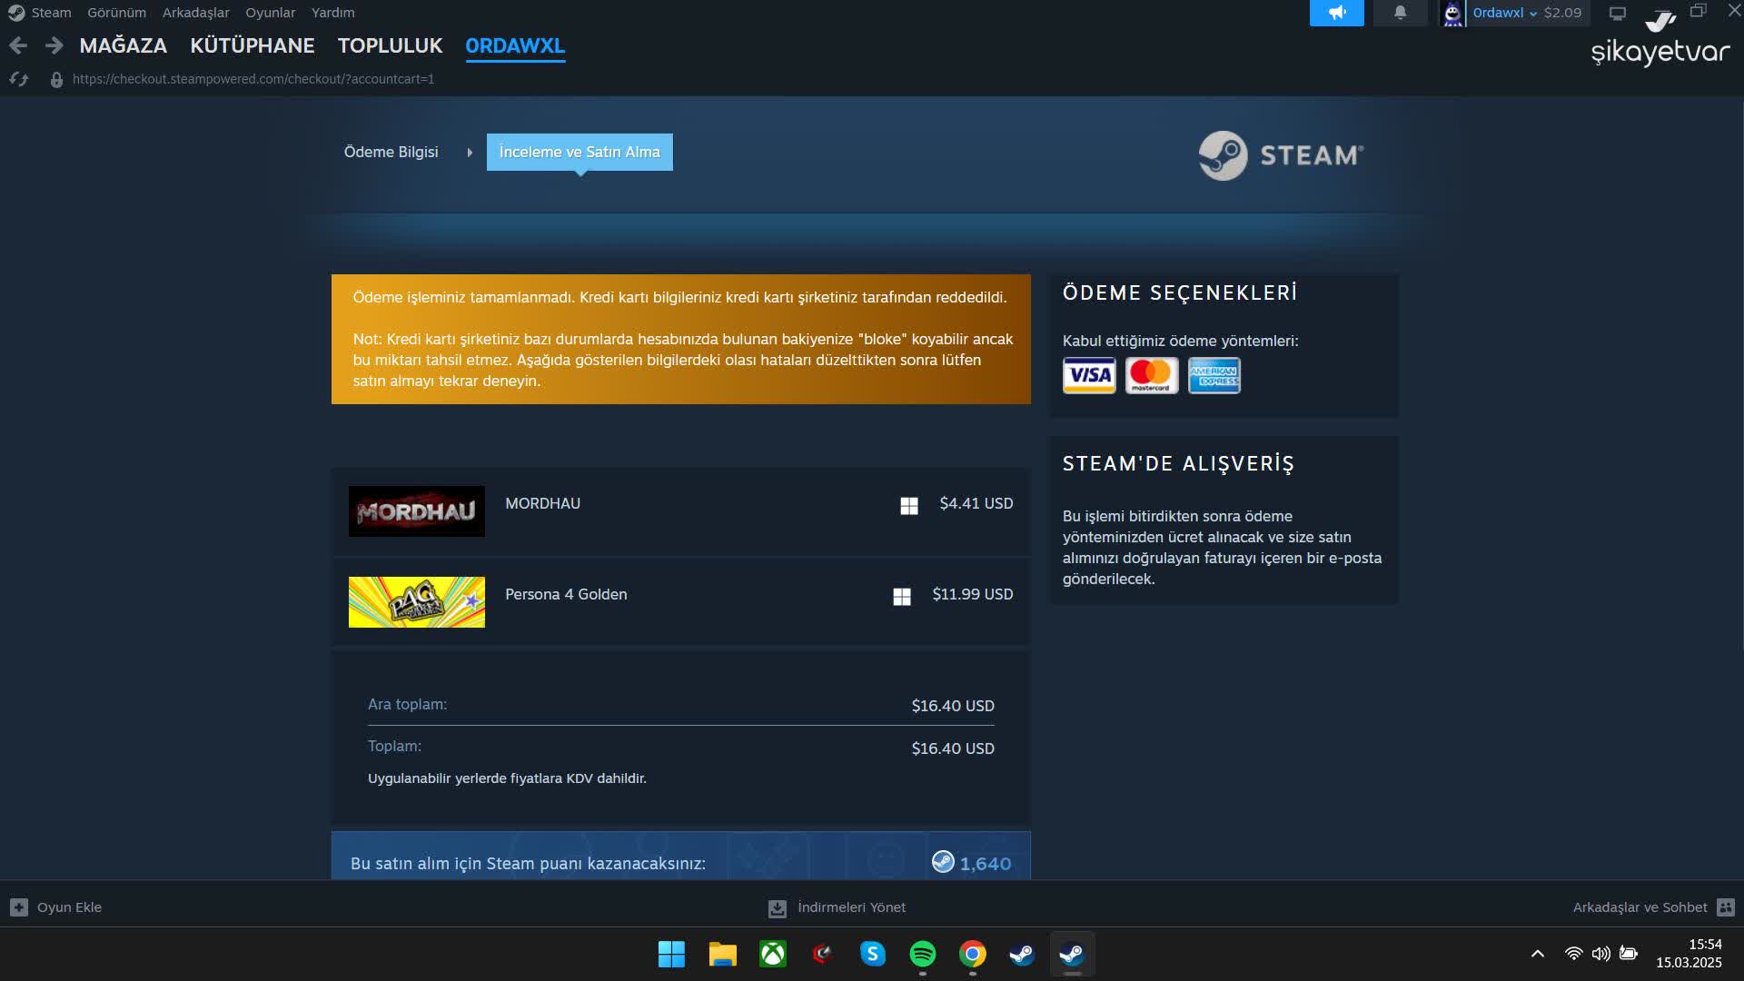The image size is (1744, 981).
Task: Click the Mastercard payment icon
Action: [1151, 375]
